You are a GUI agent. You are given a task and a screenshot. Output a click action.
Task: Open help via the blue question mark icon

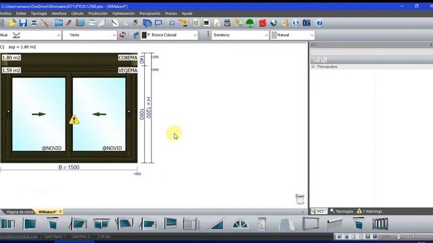(319, 23)
